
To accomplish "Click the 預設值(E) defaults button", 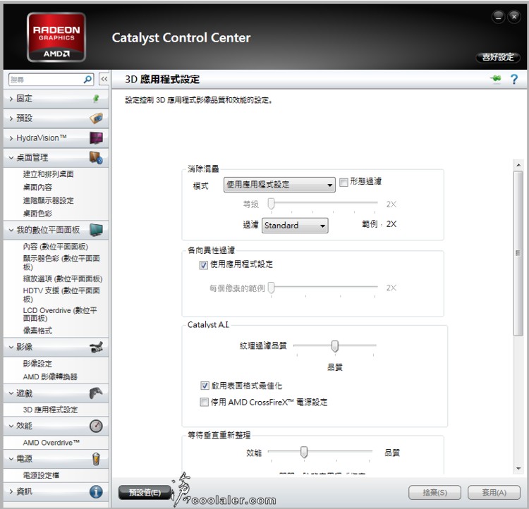I will pyautogui.click(x=145, y=493).
